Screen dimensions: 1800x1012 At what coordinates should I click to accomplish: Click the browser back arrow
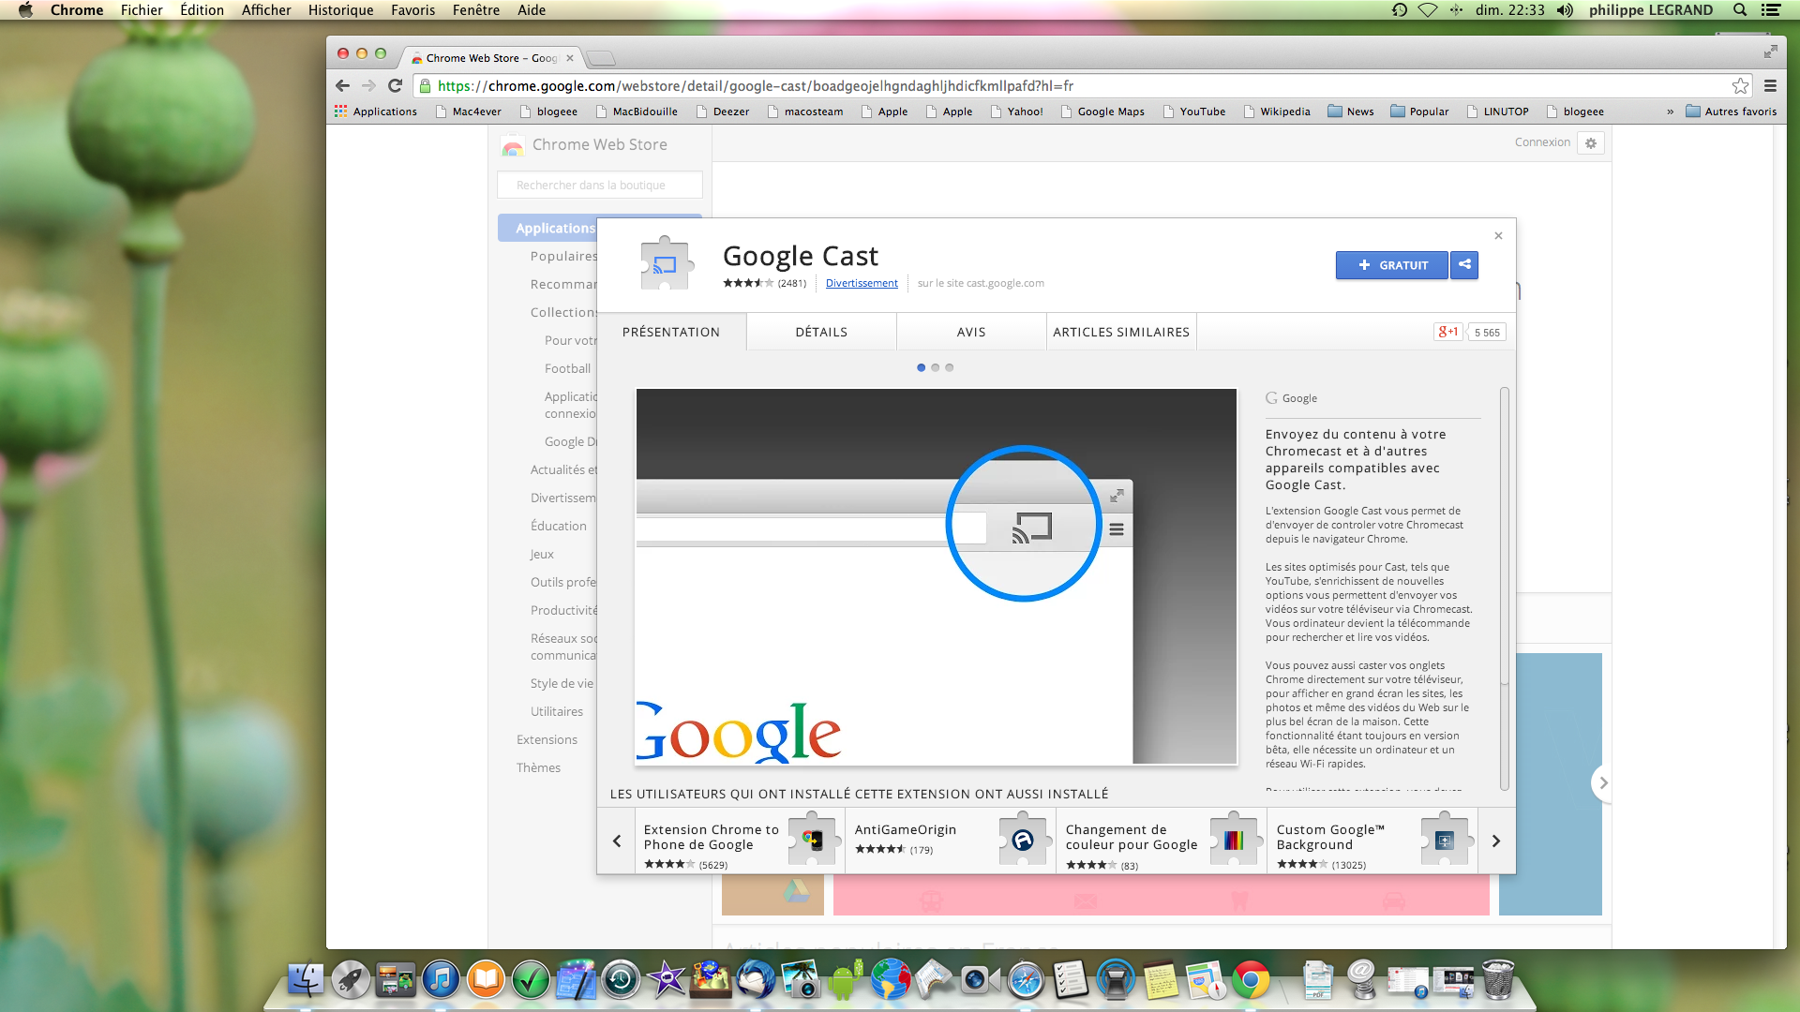tap(342, 86)
